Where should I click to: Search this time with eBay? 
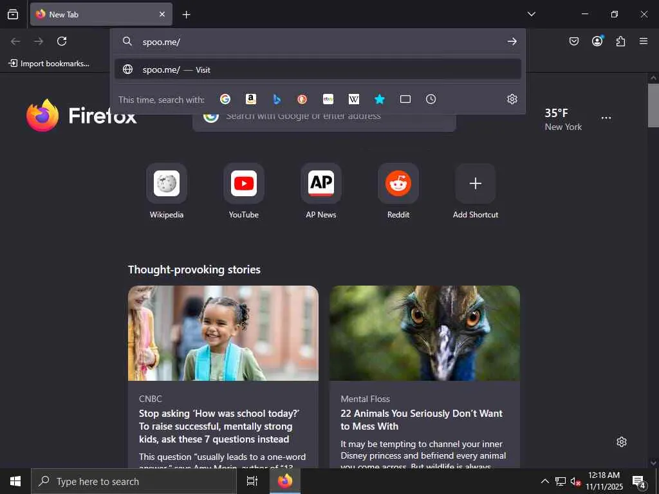pos(328,99)
